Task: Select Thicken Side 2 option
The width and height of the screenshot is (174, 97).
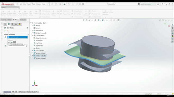Action: pos(14,42)
